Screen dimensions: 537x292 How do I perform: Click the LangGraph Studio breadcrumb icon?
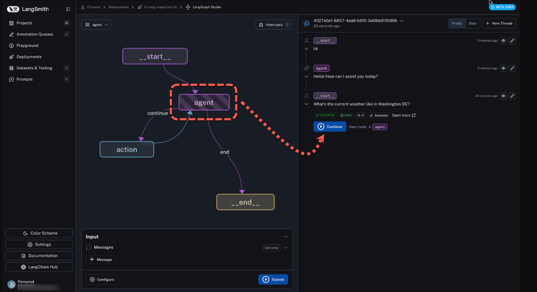(188, 7)
